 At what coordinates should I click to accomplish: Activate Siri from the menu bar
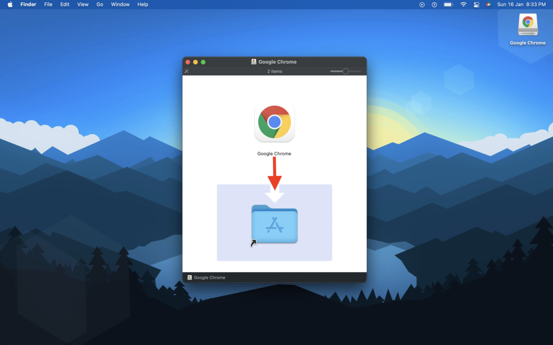488,5
